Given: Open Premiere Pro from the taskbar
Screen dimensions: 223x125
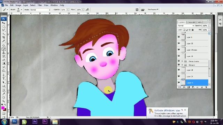Looking at the screenshot, I should [x=45, y=122].
